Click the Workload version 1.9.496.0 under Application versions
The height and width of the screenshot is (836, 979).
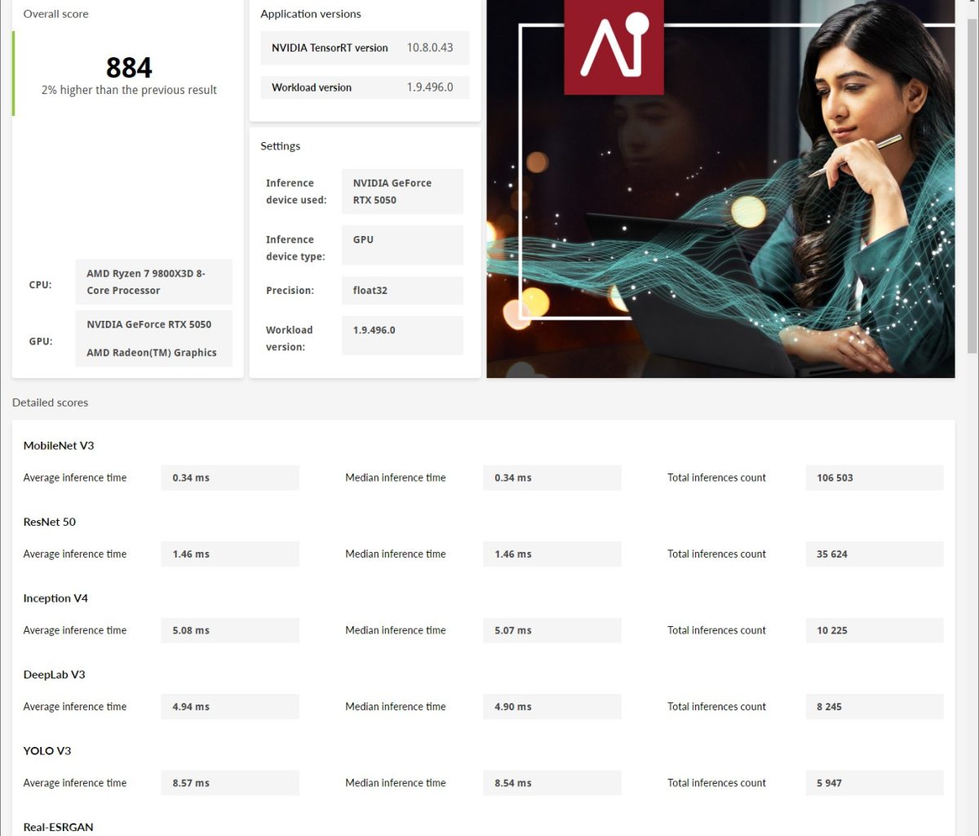pyautogui.click(x=430, y=87)
